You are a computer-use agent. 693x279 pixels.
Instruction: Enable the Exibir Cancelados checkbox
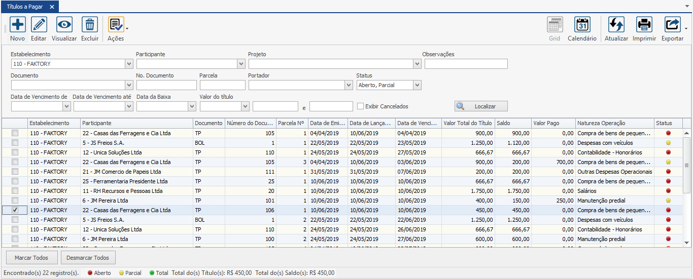coord(361,106)
